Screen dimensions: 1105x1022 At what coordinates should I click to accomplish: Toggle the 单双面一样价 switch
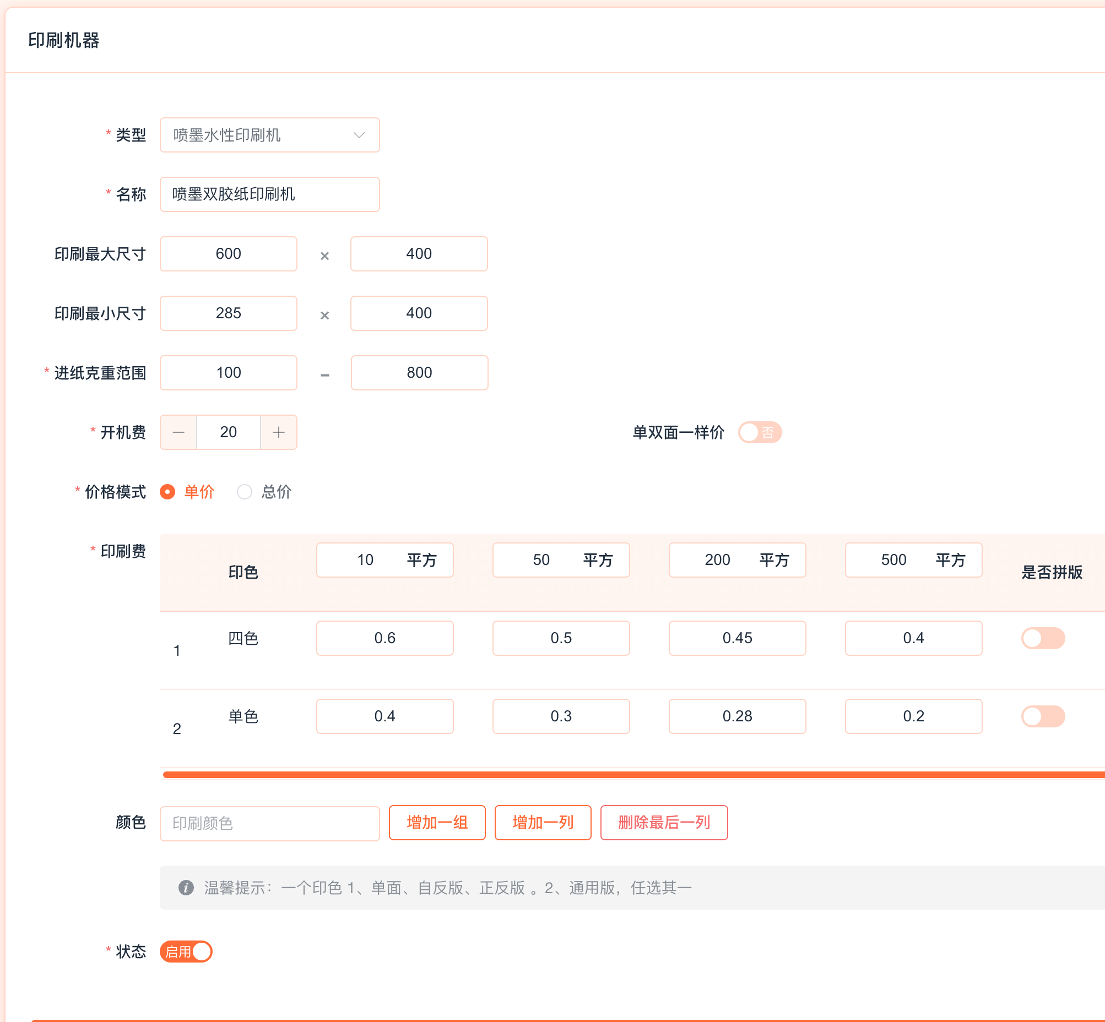pos(759,432)
